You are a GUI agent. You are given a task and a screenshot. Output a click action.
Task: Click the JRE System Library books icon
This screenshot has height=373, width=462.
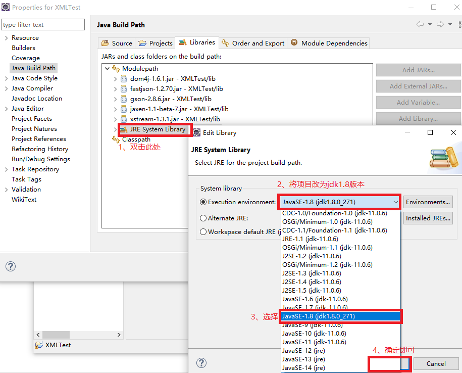click(x=124, y=129)
